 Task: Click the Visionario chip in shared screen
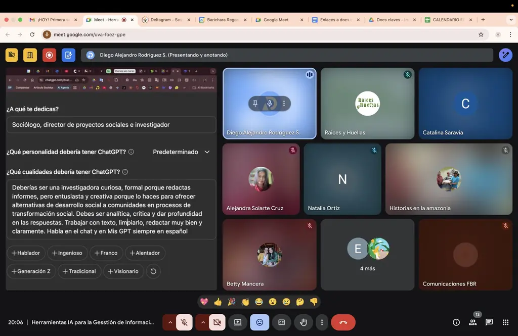(x=123, y=271)
